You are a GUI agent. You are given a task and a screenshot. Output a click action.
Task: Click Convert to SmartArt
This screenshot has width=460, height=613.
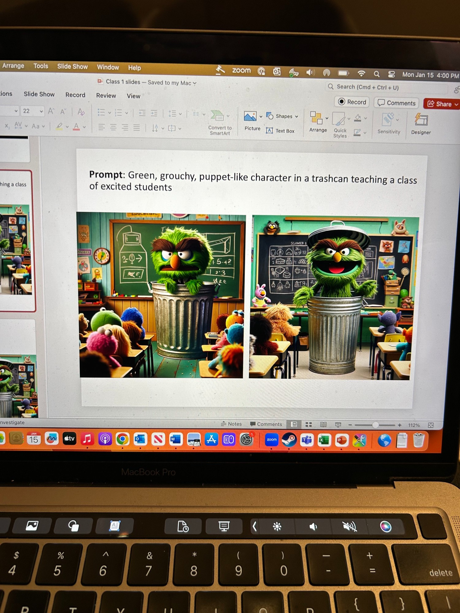(220, 123)
